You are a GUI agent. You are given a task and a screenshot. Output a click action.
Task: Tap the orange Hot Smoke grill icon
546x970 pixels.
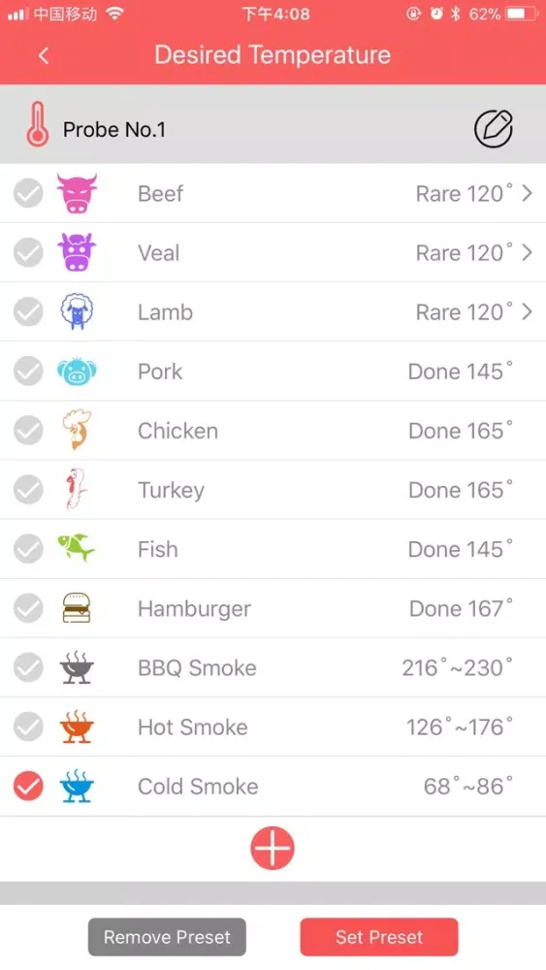point(77,727)
